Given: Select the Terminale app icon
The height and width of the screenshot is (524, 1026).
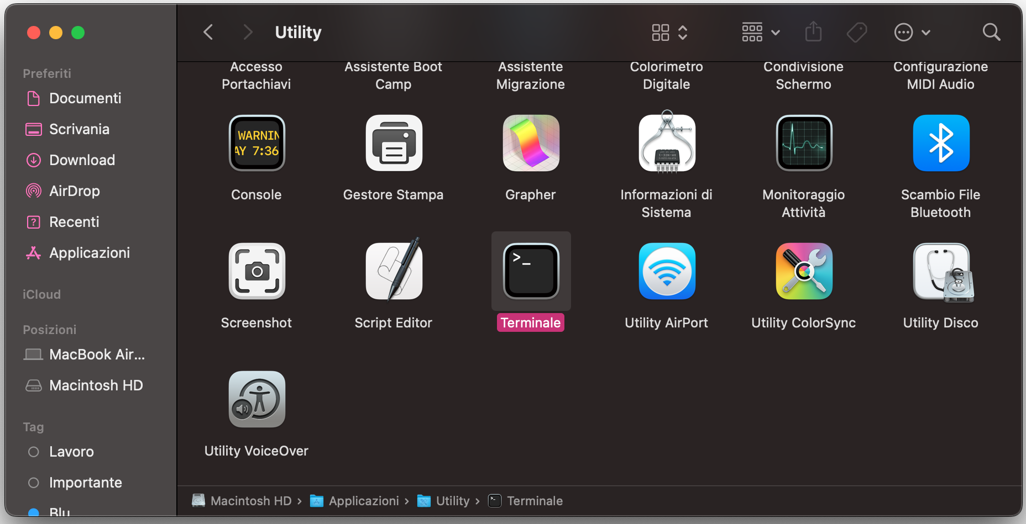Looking at the screenshot, I should [531, 271].
